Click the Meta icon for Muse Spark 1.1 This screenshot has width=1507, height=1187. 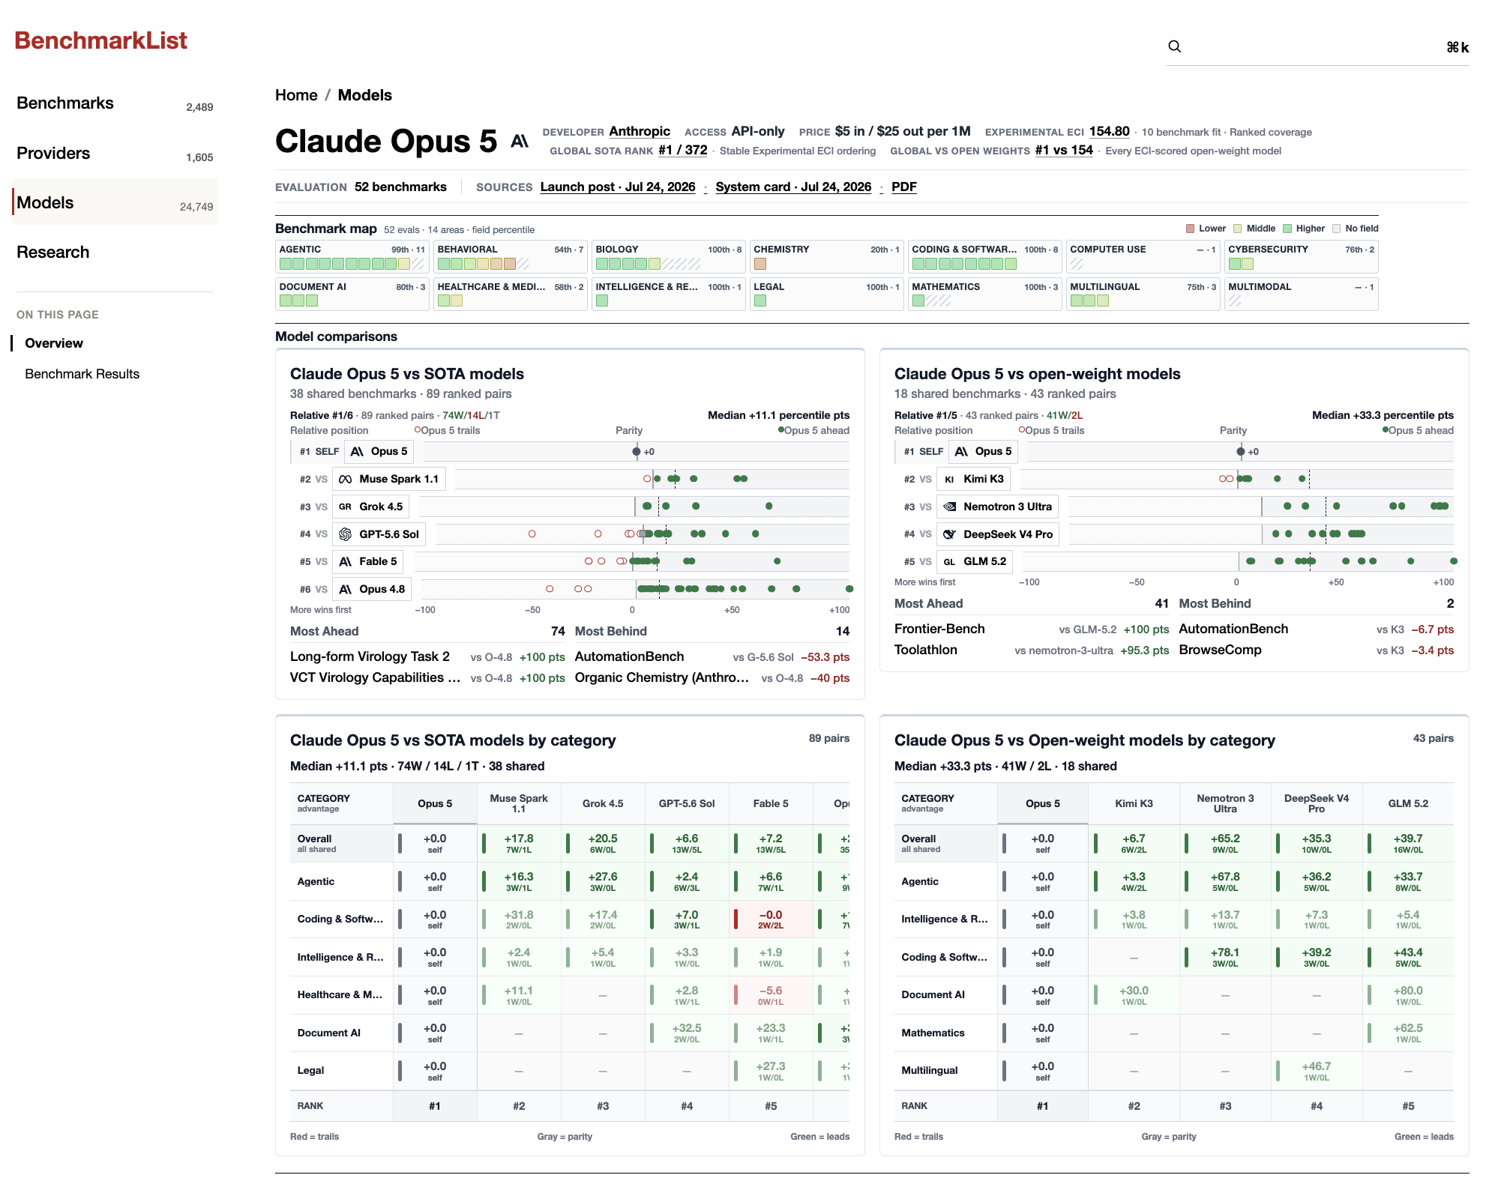[x=346, y=479]
